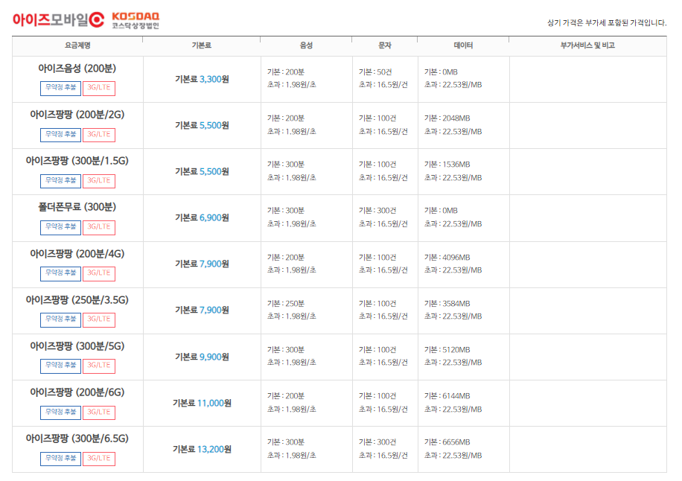Open the 아이즈팡팡 (300분/1.5G) plan
This screenshot has height=481, width=682.
(x=77, y=161)
